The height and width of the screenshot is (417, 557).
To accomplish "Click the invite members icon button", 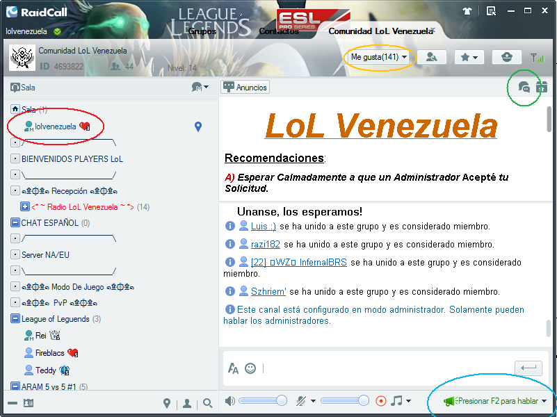I will click(x=432, y=57).
